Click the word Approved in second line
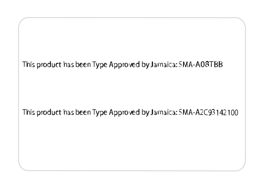The height and width of the screenshot is (195, 266). (124, 113)
